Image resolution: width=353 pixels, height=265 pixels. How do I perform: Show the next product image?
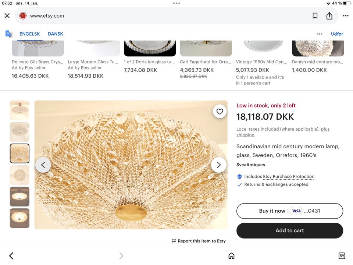click(x=219, y=165)
